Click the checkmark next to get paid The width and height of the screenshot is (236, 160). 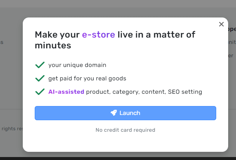(x=40, y=78)
